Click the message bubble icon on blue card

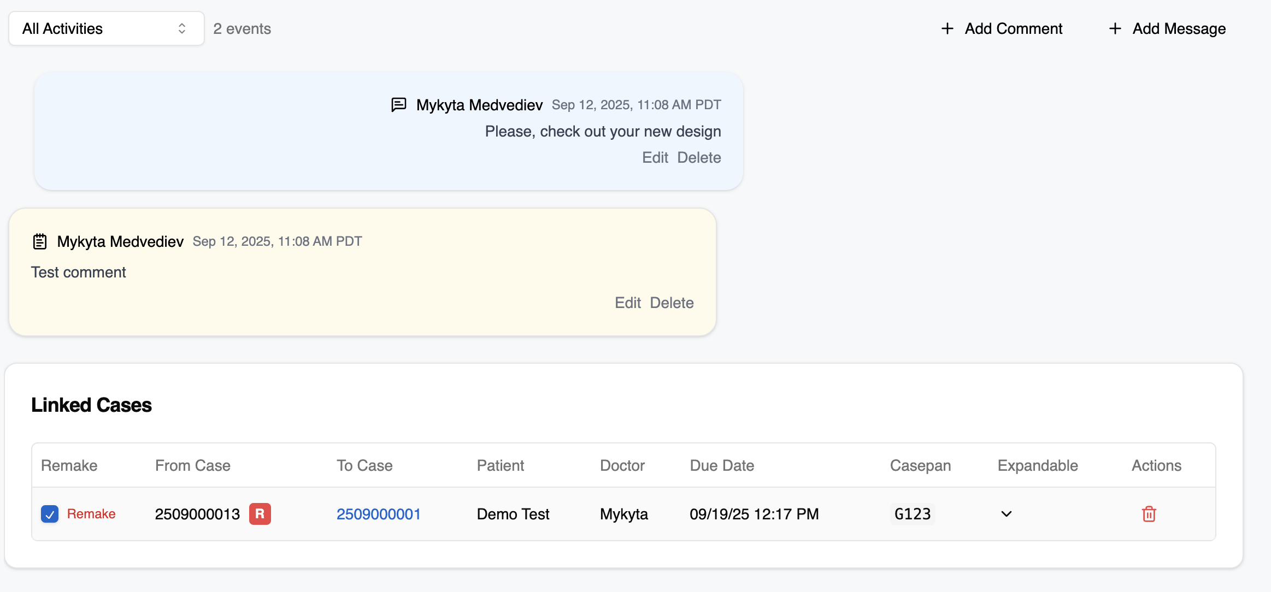[399, 104]
